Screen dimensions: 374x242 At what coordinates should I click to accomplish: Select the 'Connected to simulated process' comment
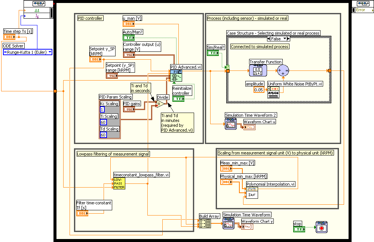click(260, 47)
